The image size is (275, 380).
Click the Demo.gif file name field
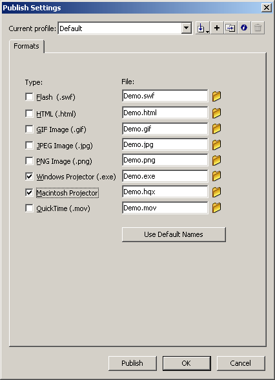point(165,129)
